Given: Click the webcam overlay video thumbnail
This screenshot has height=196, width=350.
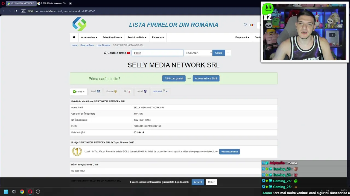Looking at the screenshot, I should coord(305,32).
